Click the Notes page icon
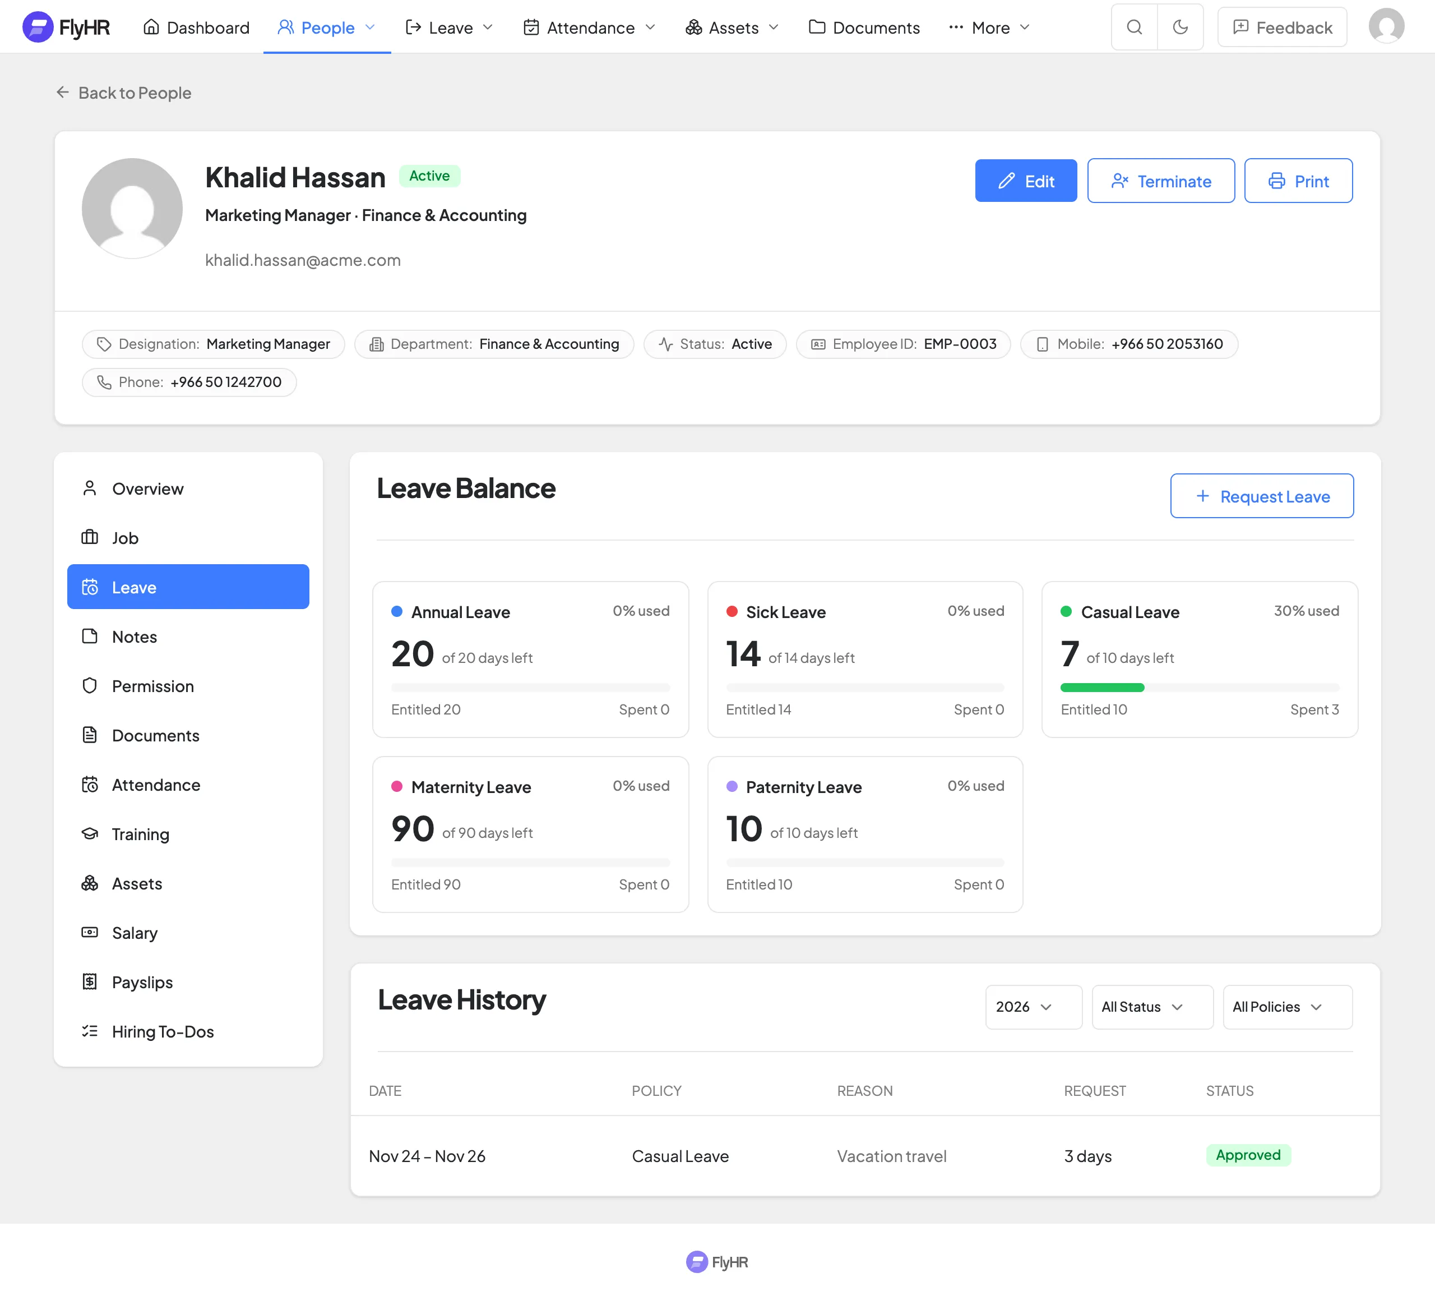The image size is (1435, 1300). tap(90, 636)
